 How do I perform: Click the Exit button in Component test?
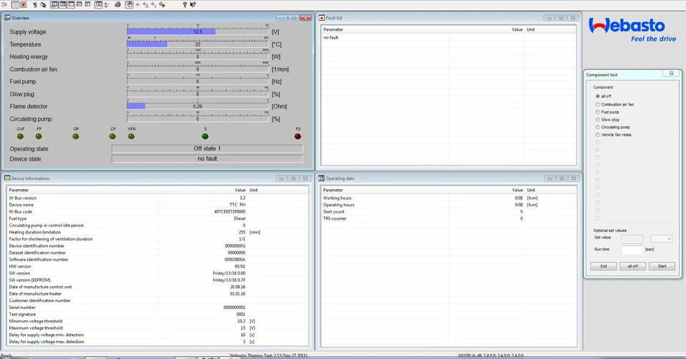[603, 266]
